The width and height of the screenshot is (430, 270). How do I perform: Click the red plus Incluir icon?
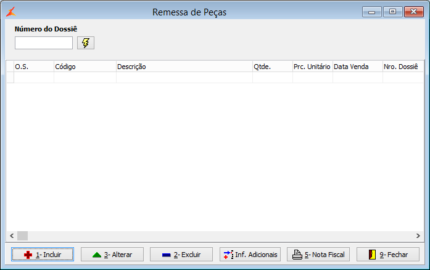coord(28,255)
